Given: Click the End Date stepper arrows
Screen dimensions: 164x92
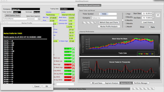Looking at the screenshot, I should [x=153, y=18].
